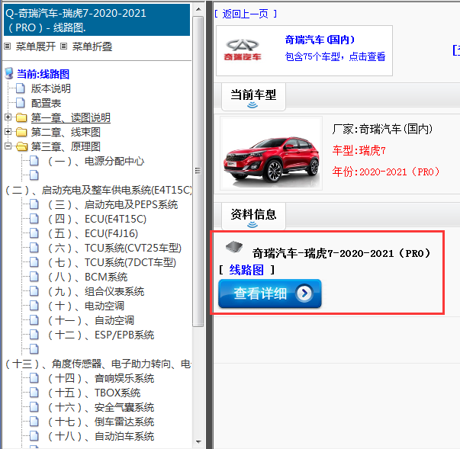Click the arrow circle on 查看详细
The width and height of the screenshot is (460, 449).
point(304,293)
